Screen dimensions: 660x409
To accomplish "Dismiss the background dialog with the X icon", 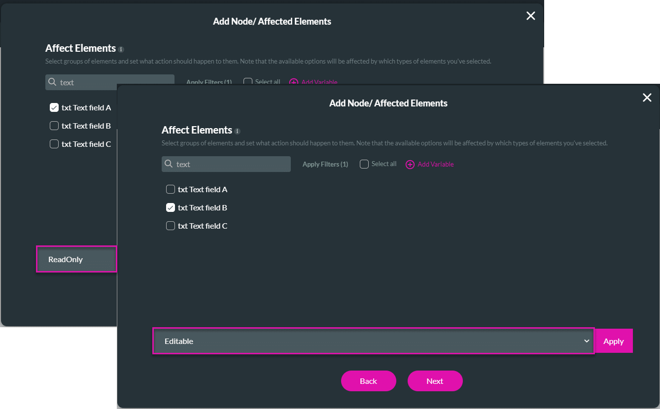I will coord(530,15).
